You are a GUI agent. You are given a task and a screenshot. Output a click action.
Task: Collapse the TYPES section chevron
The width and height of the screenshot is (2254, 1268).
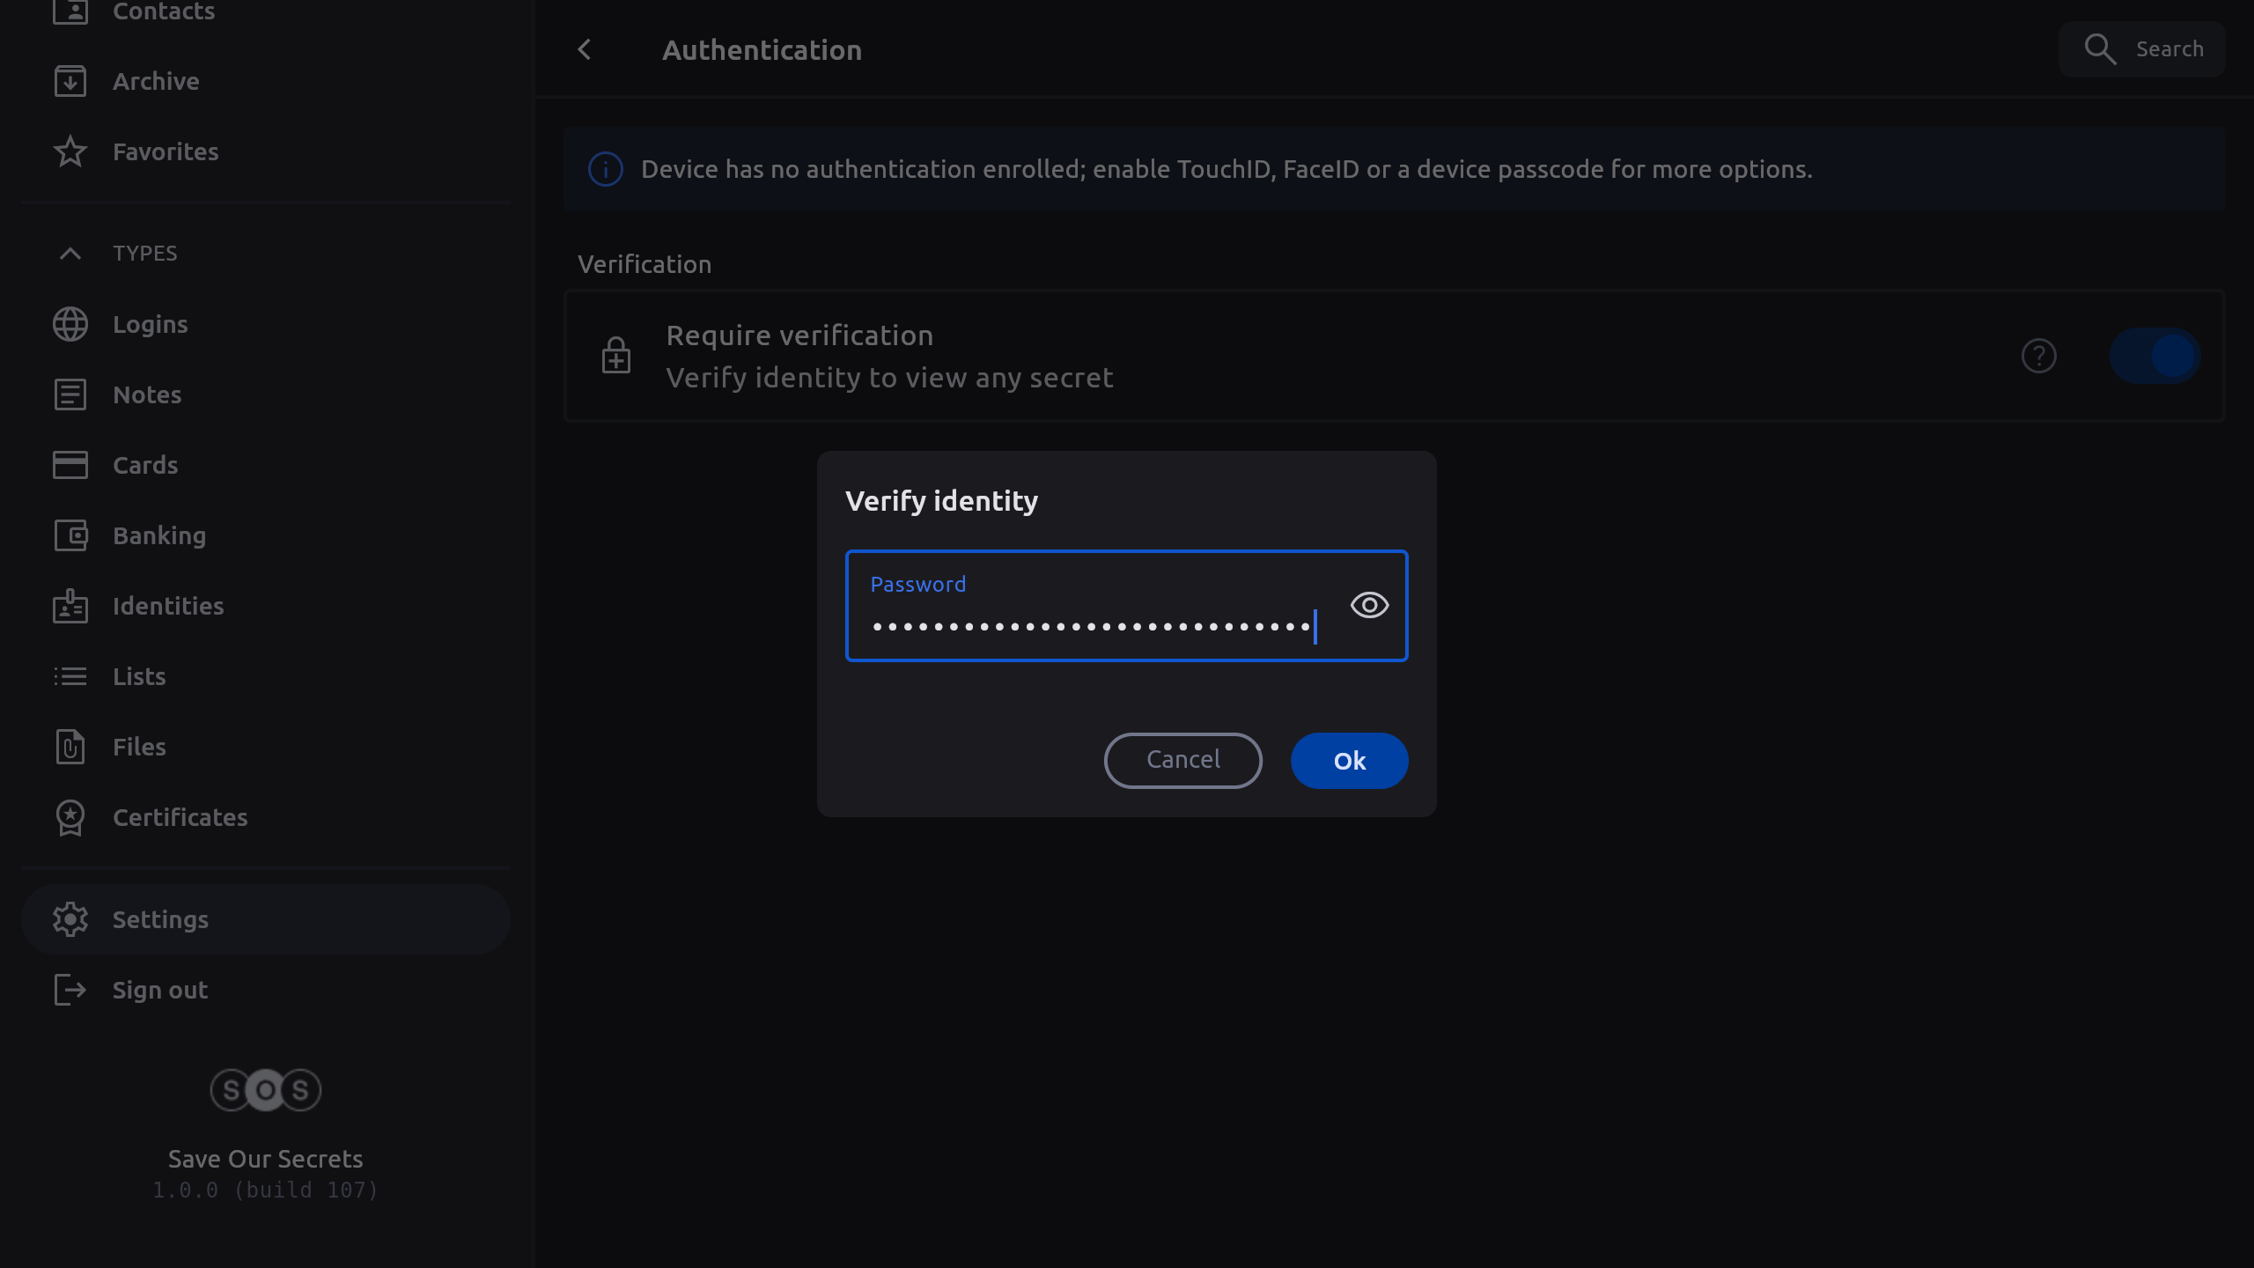point(70,254)
